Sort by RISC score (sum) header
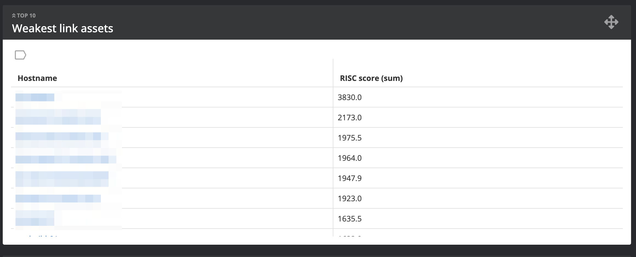The width and height of the screenshot is (636, 257). [x=371, y=78]
